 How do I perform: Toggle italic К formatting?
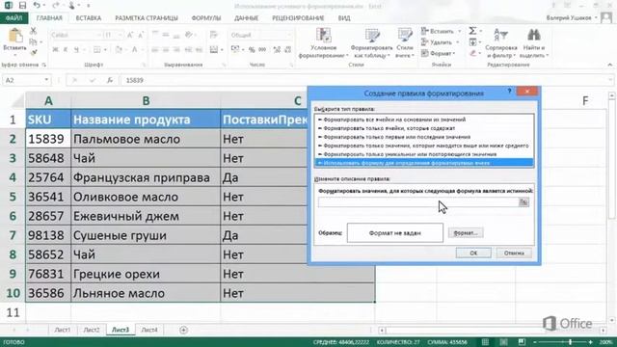[x=66, y=49]
